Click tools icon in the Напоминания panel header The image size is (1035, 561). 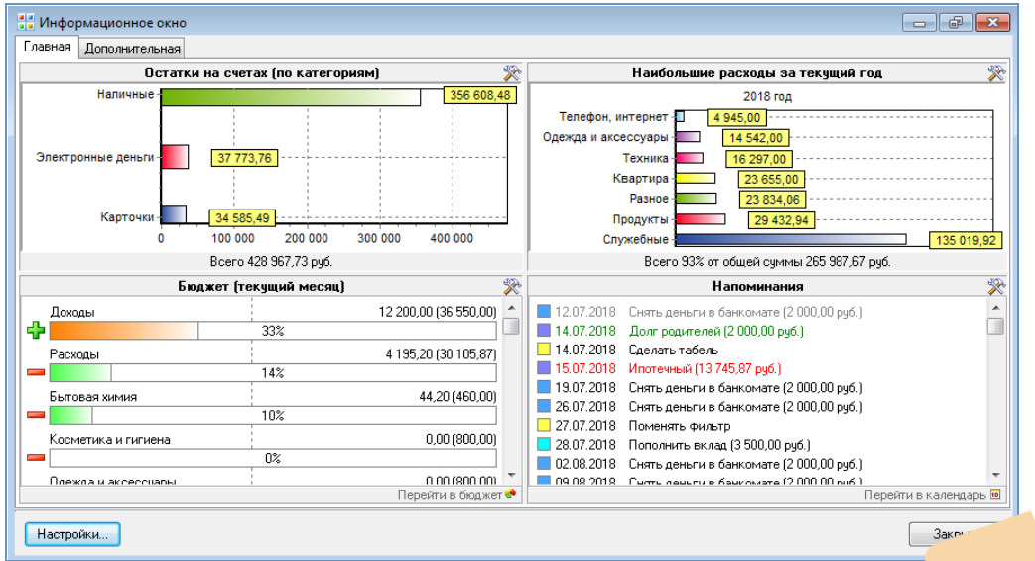(x=996, y=286)
